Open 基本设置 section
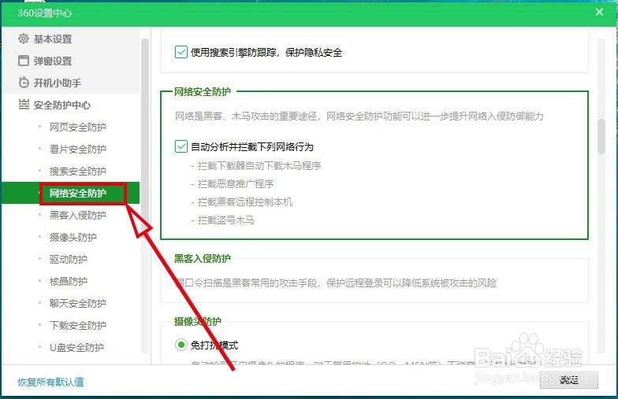This screenshot has height=399, width=618. pos(53,39)
